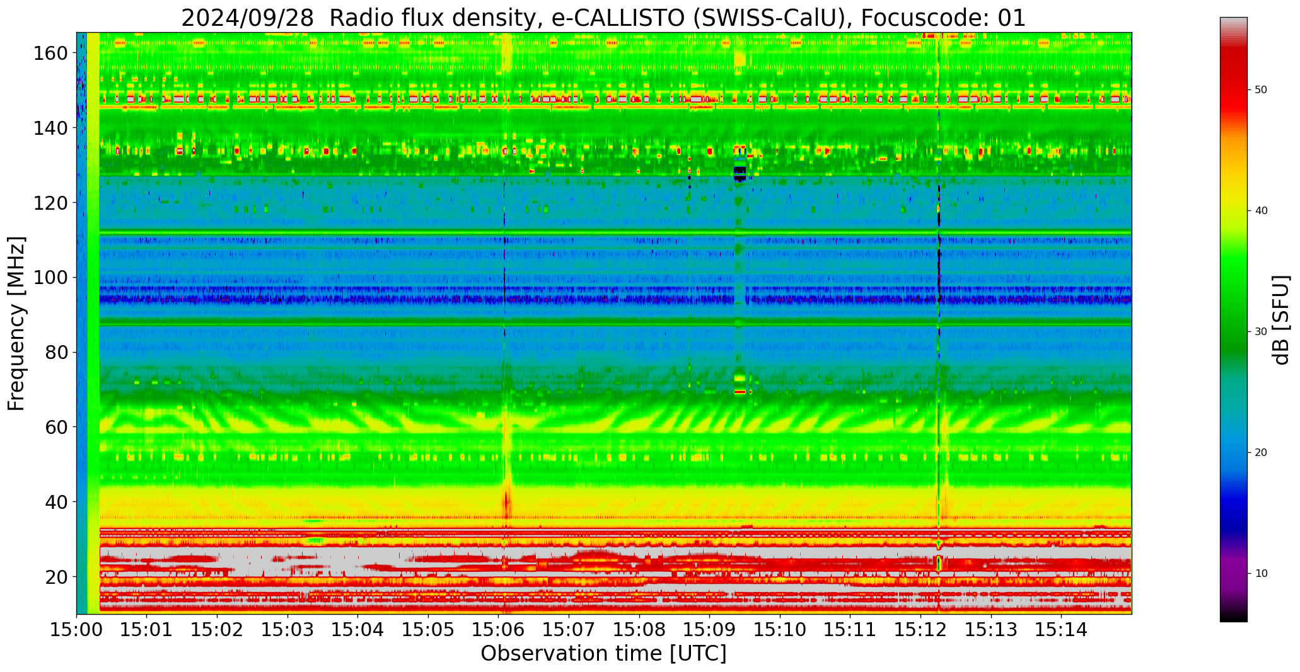Click the 15:10 time tick label
The image size is (1300, 672).
(x=780, y=629)
